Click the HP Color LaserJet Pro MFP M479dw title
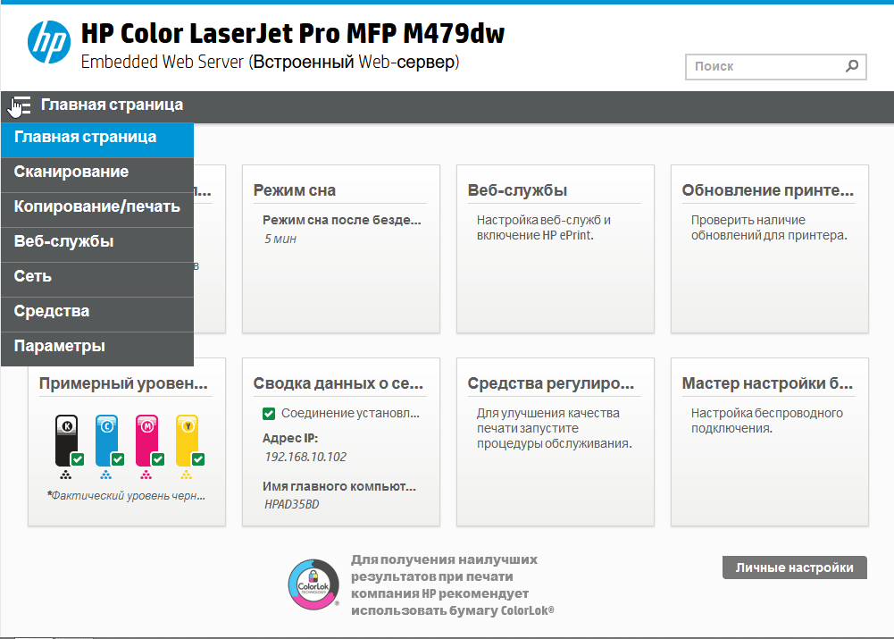 [x=292, y=34]
